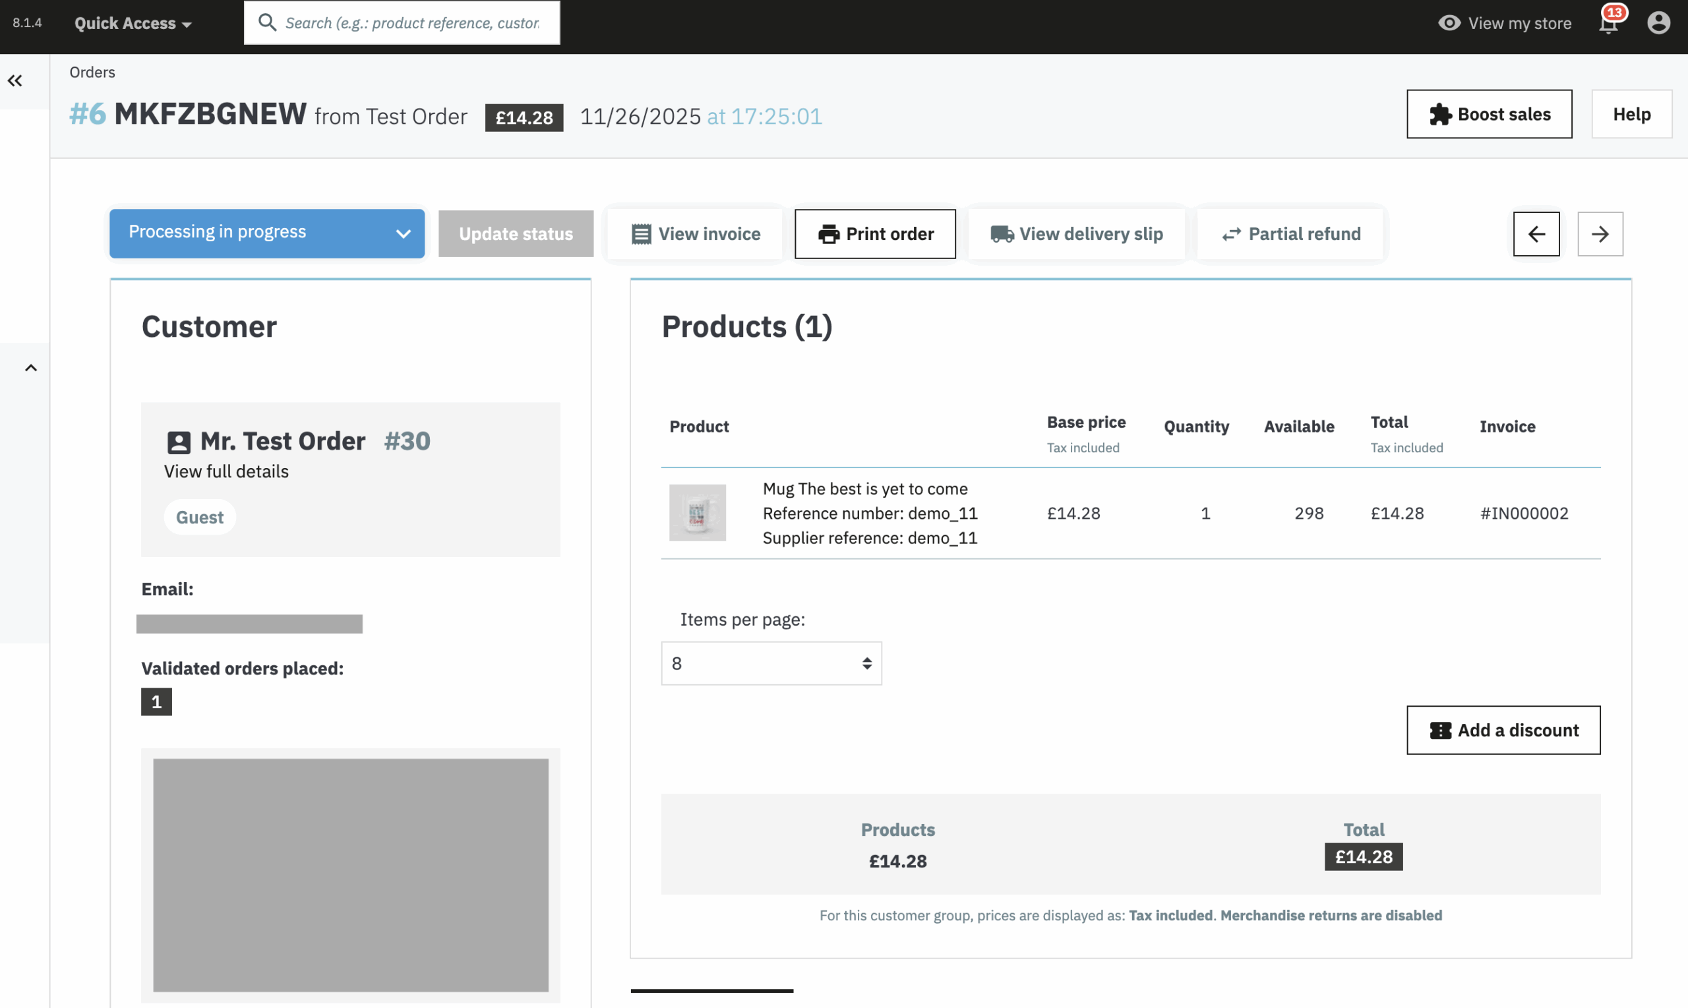Open Items per page selector

771,663
